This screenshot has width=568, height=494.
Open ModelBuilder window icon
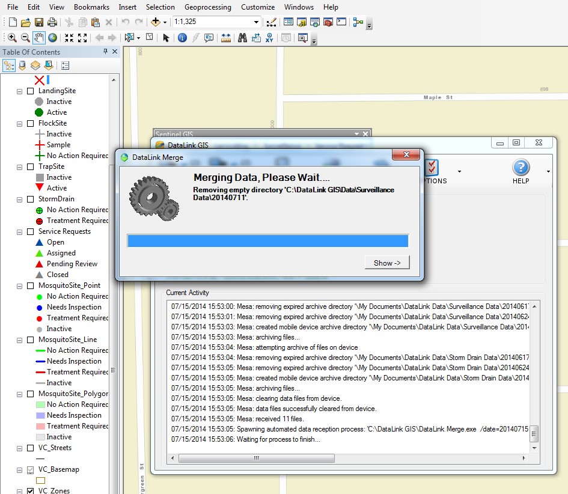[358, 22]
